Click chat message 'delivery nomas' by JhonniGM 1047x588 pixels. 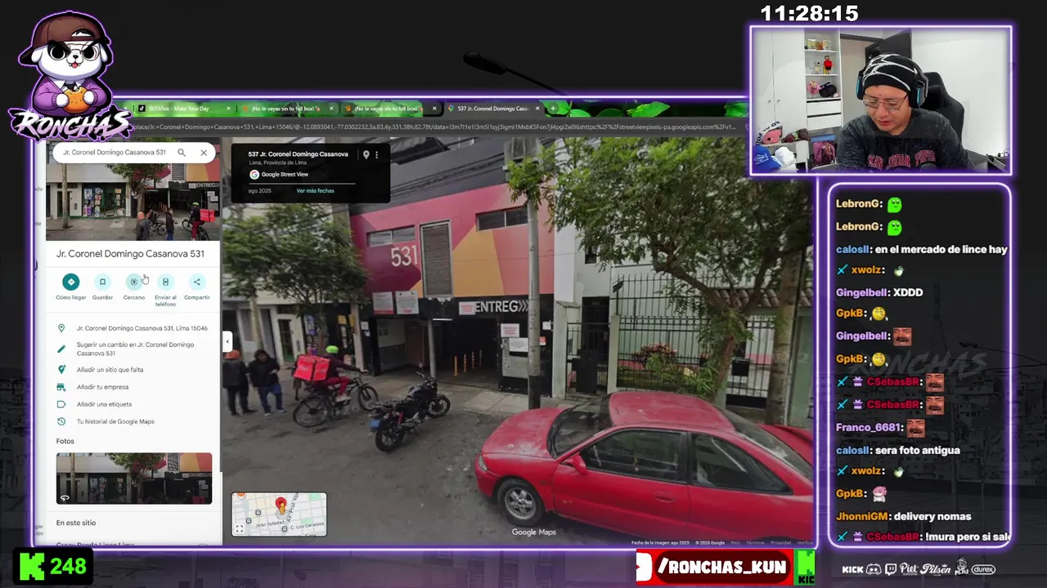pyautogui.click(x=932, y=516)
